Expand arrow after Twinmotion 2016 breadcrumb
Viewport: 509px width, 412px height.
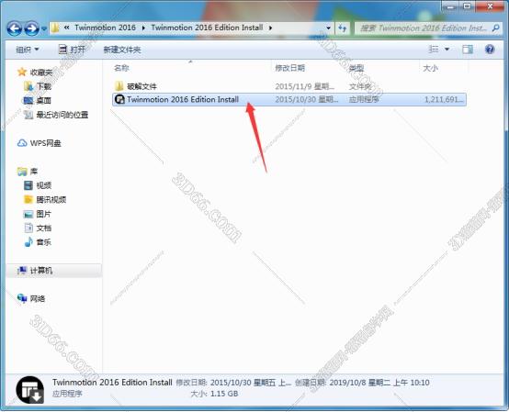tap(143, 28)
